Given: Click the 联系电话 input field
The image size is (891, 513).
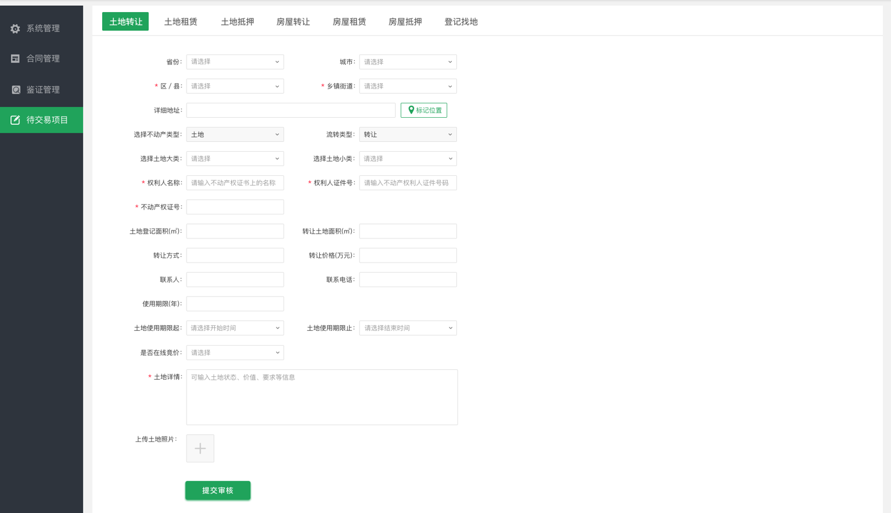Looking at the screenshot, I should coord(408,280).
